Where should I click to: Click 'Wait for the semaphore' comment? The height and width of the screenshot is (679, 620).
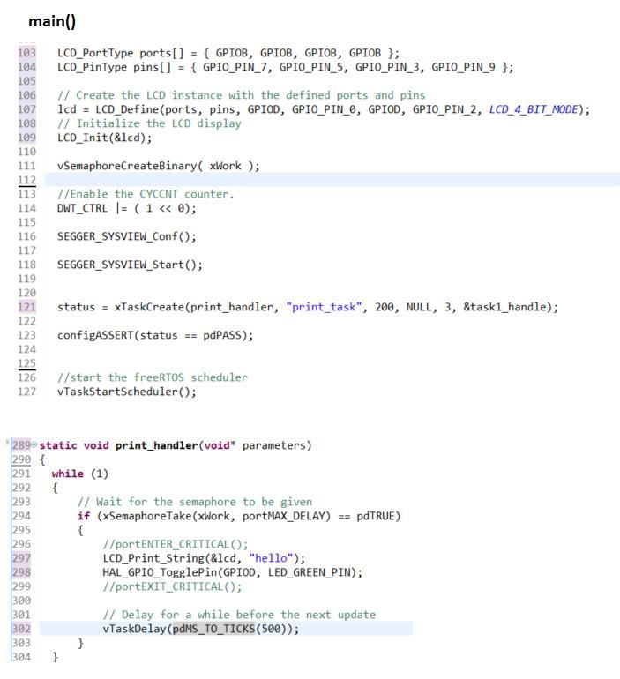[195, 502]
